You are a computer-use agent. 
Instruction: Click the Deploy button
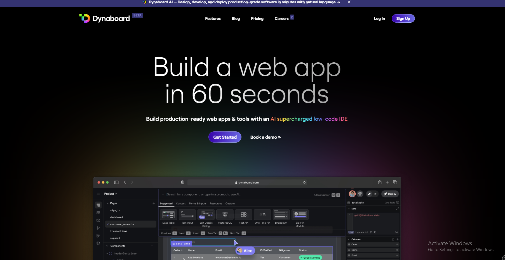coord(390,194)
